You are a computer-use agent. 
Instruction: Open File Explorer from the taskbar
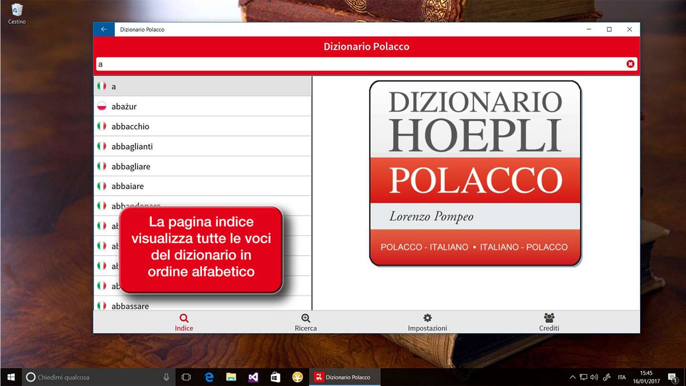point(231,377)
